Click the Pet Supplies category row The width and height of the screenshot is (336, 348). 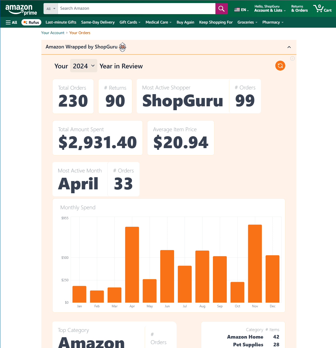pyautogui.click(x=256, y=345)
